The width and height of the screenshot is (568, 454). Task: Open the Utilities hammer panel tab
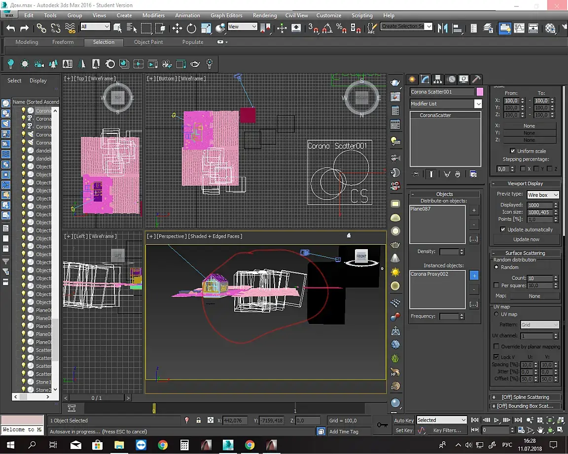[x=476, y=79]
